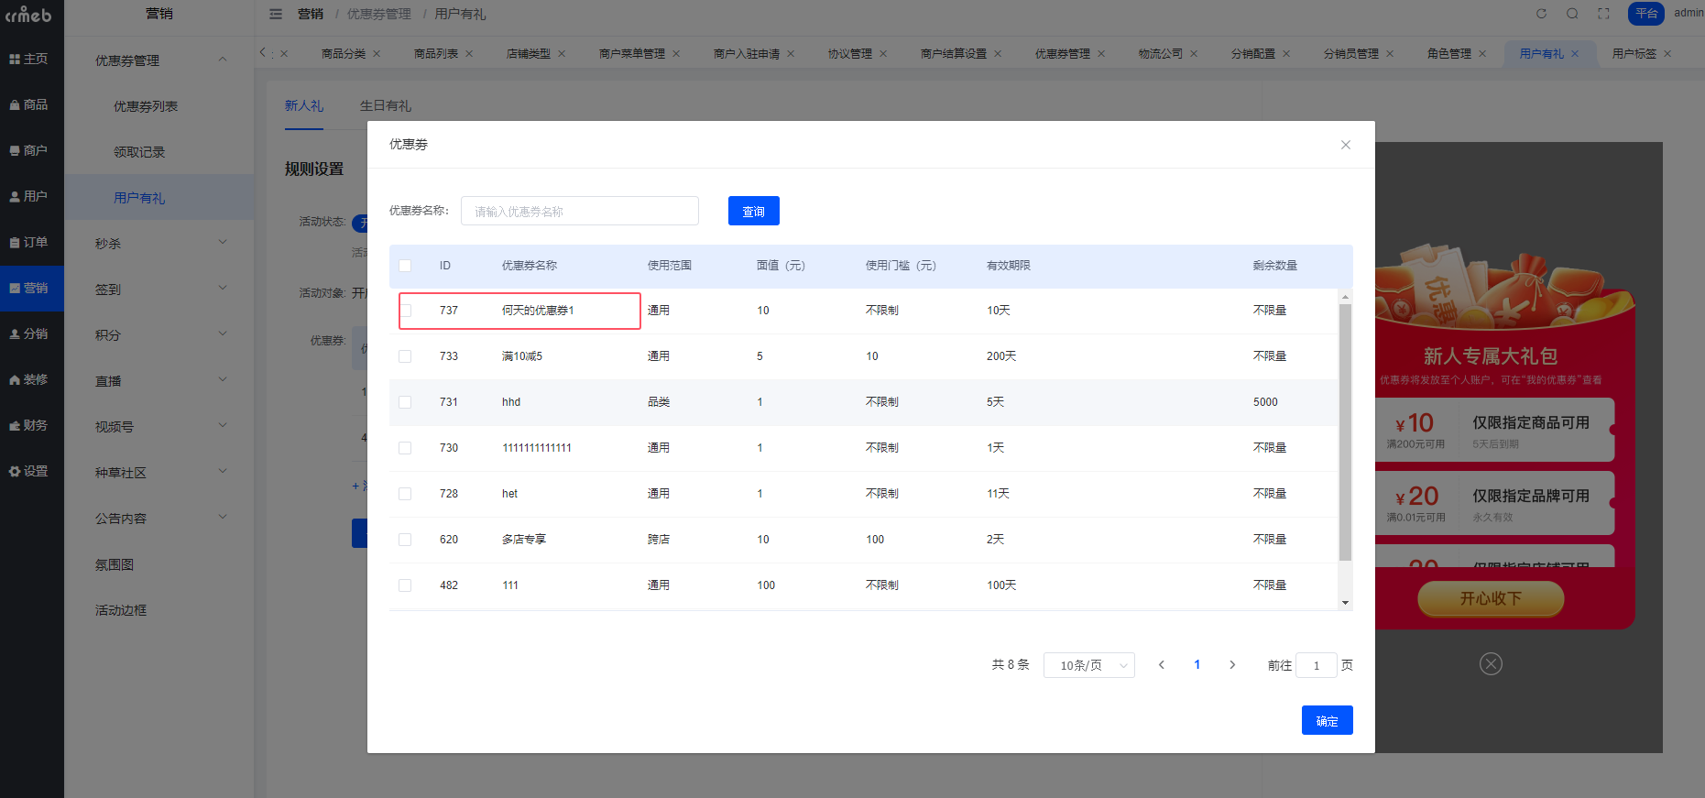
Task: Open the 商品 products sidebar icon
Action: coord(28,104)
